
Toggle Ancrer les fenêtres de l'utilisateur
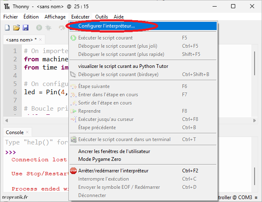[x=114, y=151]
